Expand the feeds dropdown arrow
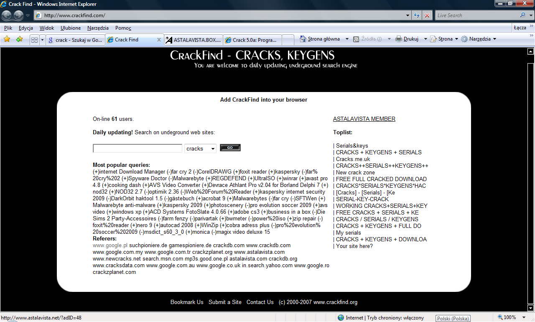Screen dimensions: 535x322 389,39
